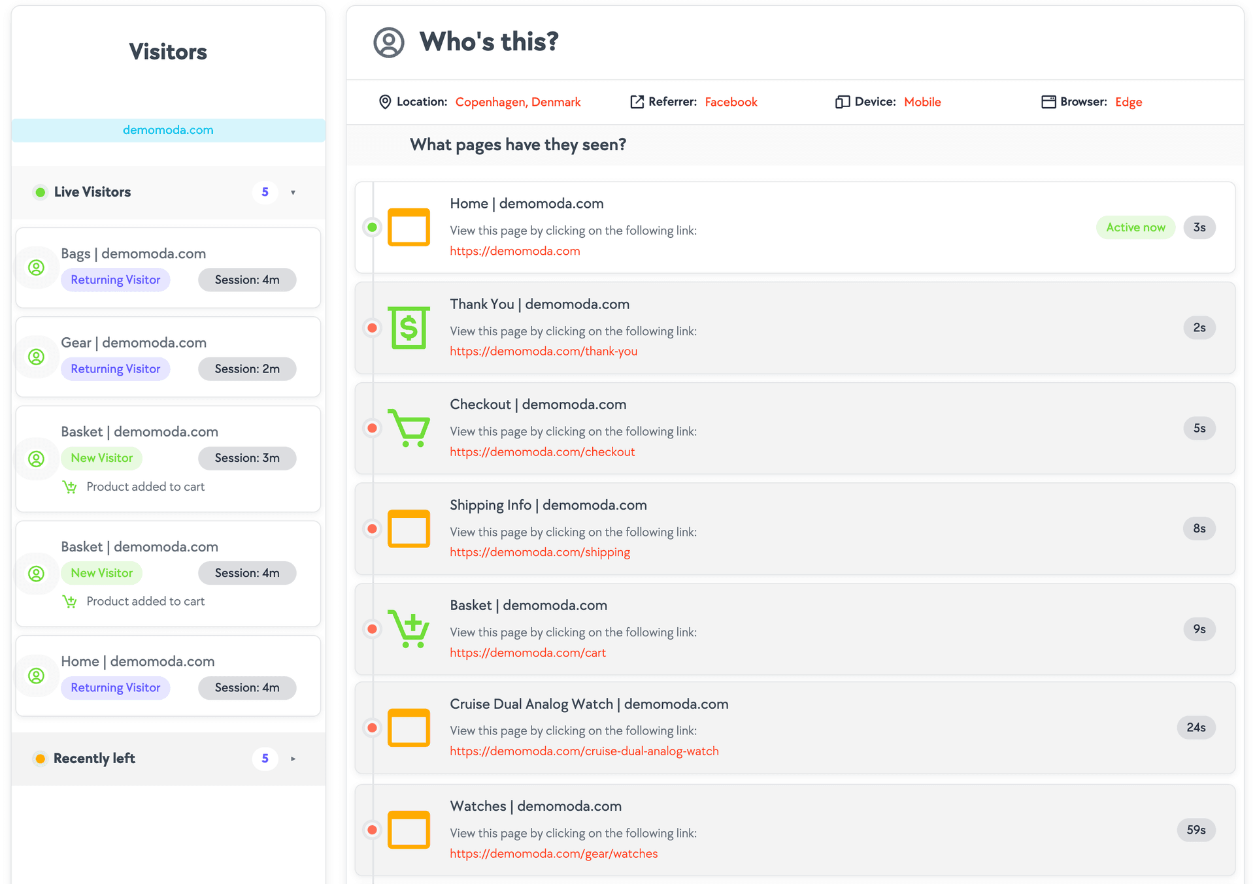
Task: Click visitor avatar on Basket card with Session 3m
Action: [37, 459]
